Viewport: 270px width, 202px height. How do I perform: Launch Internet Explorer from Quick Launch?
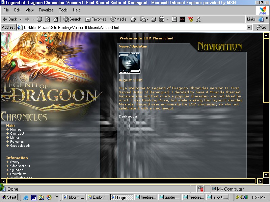pyautogui.click(x=26, y=197)
